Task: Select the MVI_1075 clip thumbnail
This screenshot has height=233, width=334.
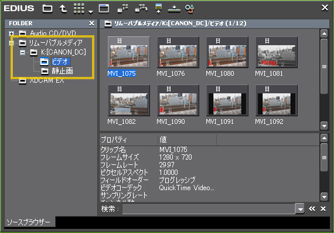Action: 129,52
